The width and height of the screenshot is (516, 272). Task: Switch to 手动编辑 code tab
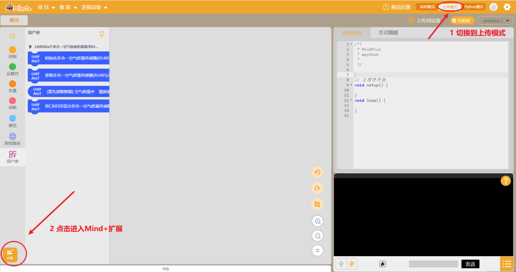tap(388, 32)
